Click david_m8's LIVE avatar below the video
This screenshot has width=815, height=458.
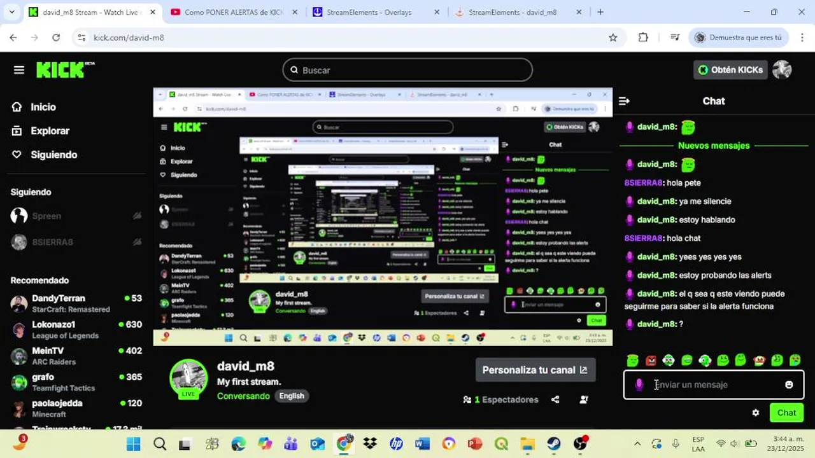tap(188, 380)
